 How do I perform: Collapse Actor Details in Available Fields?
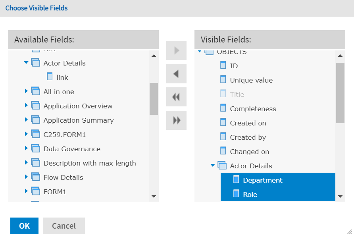(x=26, y=62)
